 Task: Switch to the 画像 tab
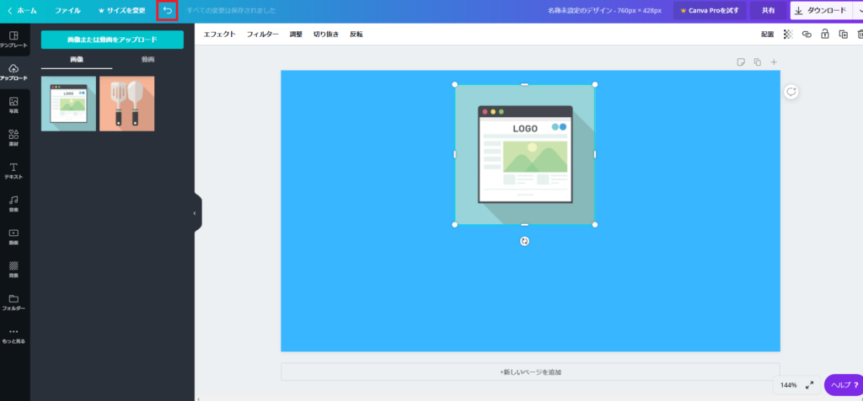[x=77, y=60]
